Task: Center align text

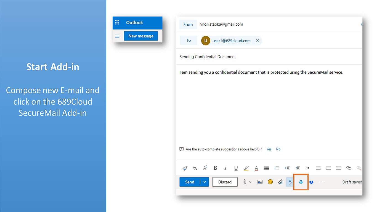Action: click(x=328, y=168)
